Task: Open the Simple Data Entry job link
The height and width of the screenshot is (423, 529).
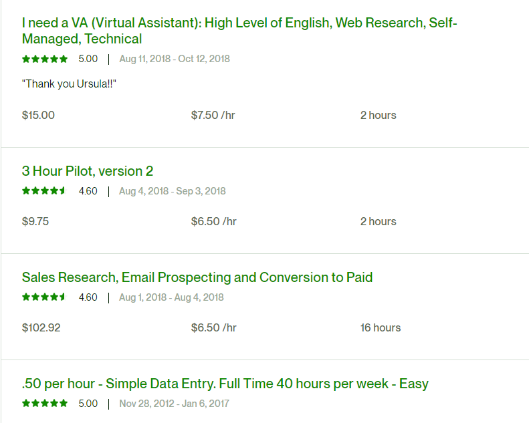Action: tap(225, 384)
